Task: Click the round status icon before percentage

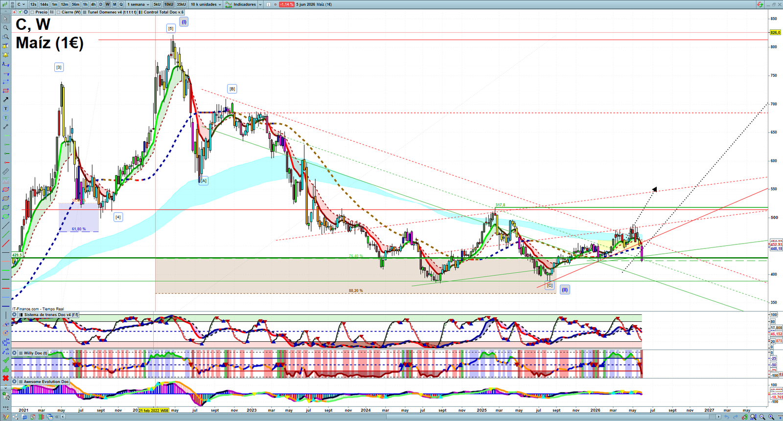Action: [275, 4]
